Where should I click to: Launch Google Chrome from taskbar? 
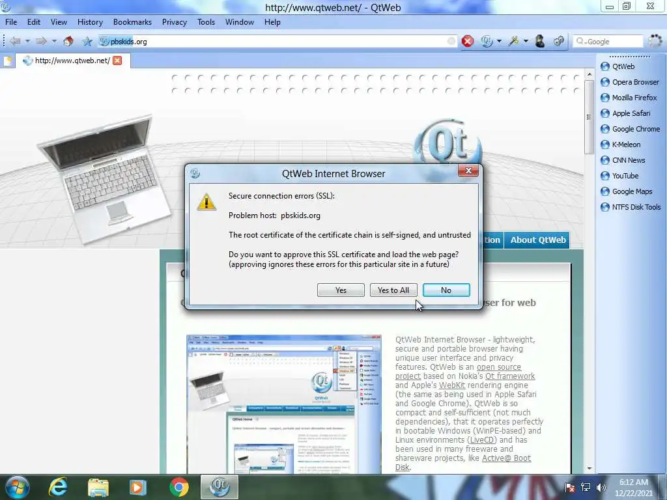pyautogui.click(x=179, y=487)
